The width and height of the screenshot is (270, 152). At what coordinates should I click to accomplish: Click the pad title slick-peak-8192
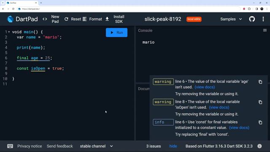click(163, 19)
